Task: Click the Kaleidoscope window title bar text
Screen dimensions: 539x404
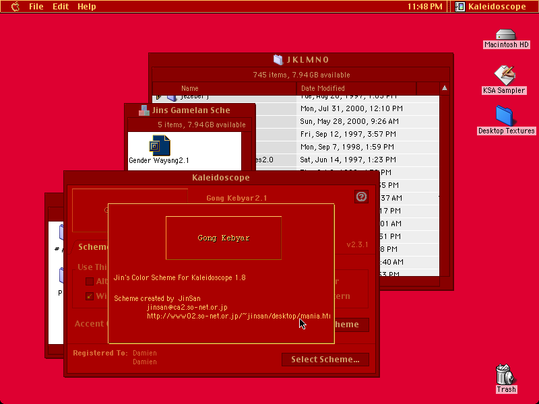Action: [x=221, y=178]
